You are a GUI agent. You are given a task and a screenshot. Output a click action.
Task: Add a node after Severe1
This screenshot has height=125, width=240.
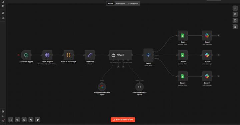(219, 76)
